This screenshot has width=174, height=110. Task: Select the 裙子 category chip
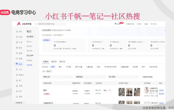[x=60, y=67]
